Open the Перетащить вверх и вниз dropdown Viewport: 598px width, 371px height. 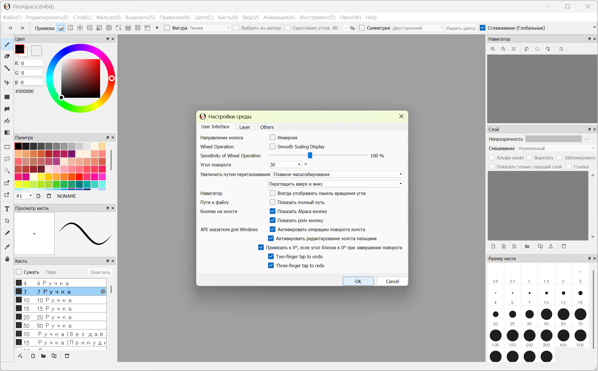(336, 184)
